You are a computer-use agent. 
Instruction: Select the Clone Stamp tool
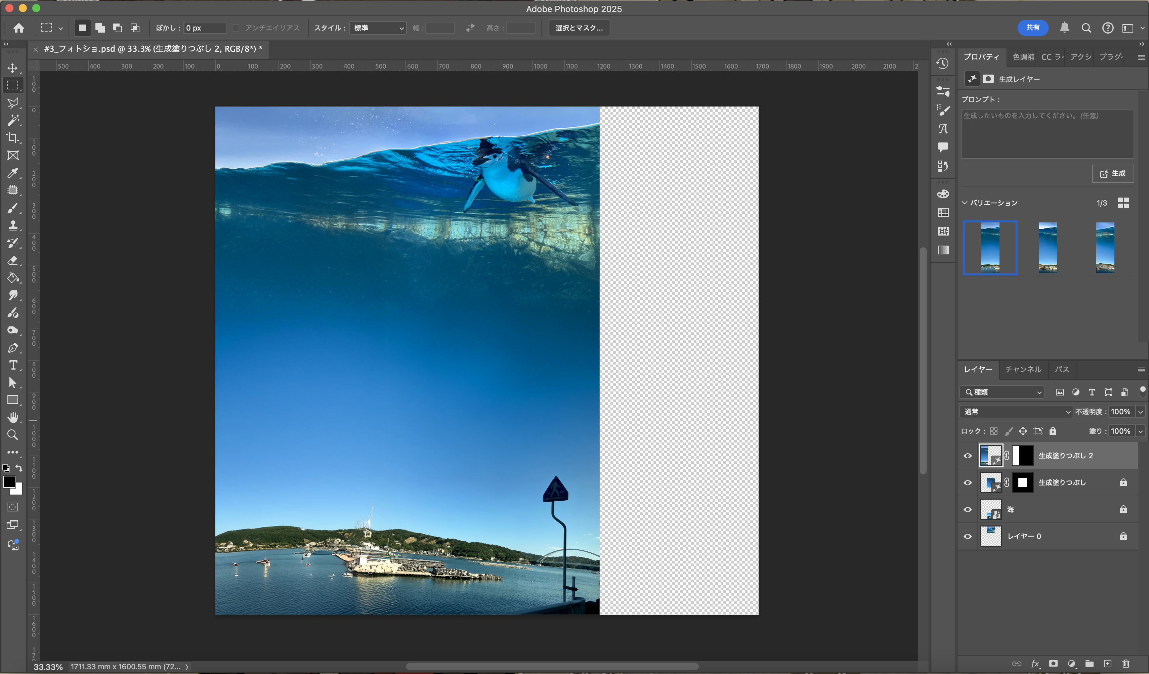pos(13,225)
